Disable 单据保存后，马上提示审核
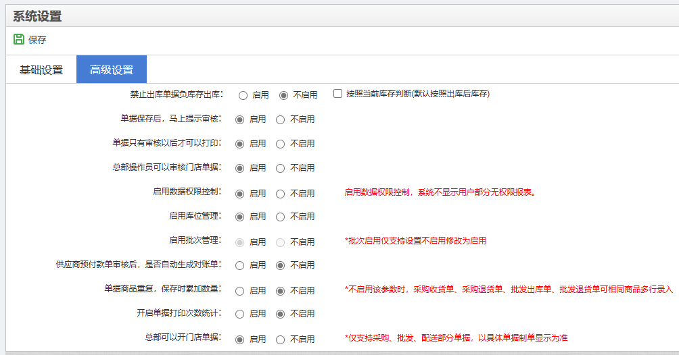Screen dimensions: 679x355 281,119
